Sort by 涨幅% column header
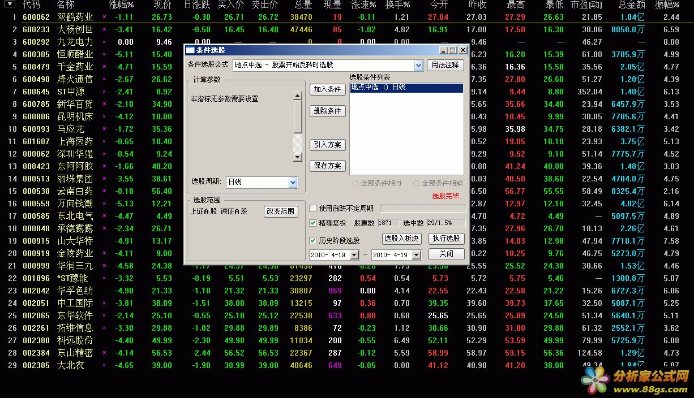 coord(121,5)
